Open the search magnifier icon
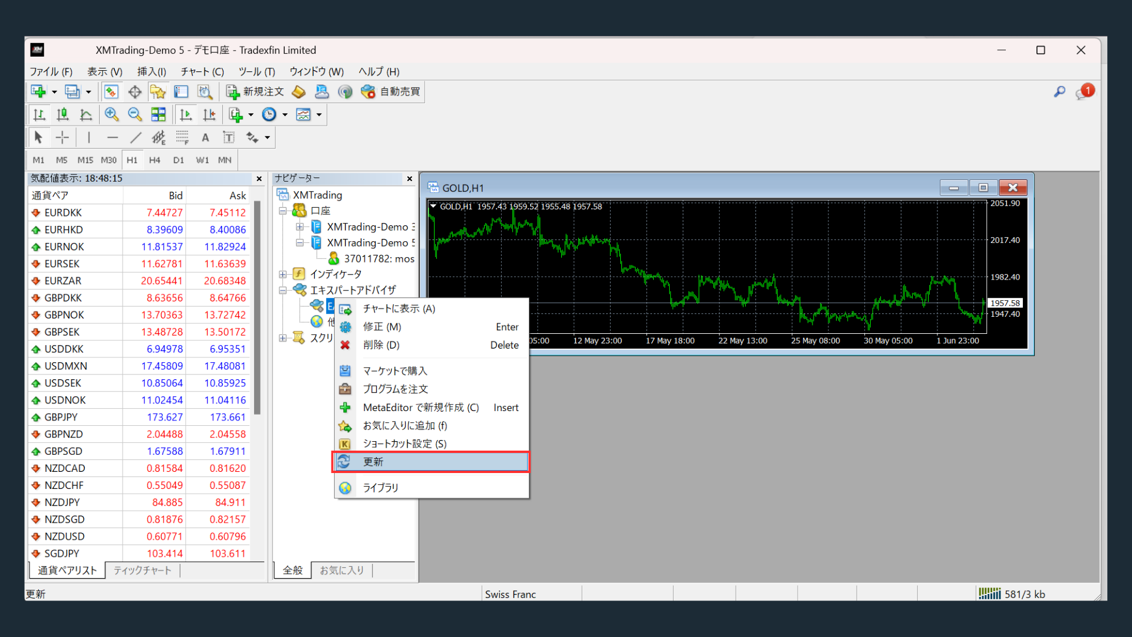1132x637 pixels. pyautogui.click(x=1059, y=91)
